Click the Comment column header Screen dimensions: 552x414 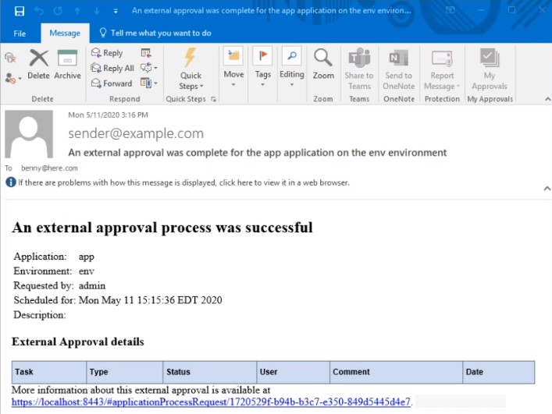(x=396, y=372)
